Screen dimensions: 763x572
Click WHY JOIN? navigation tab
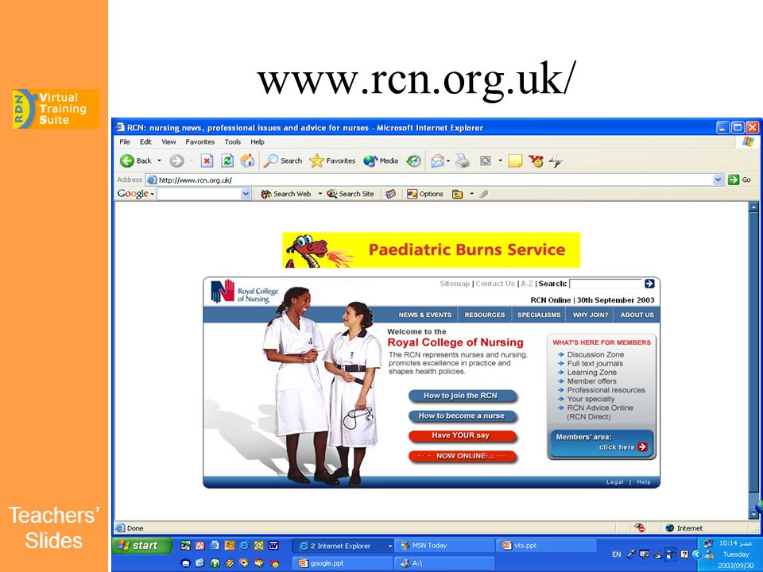[x=591, y=315]
